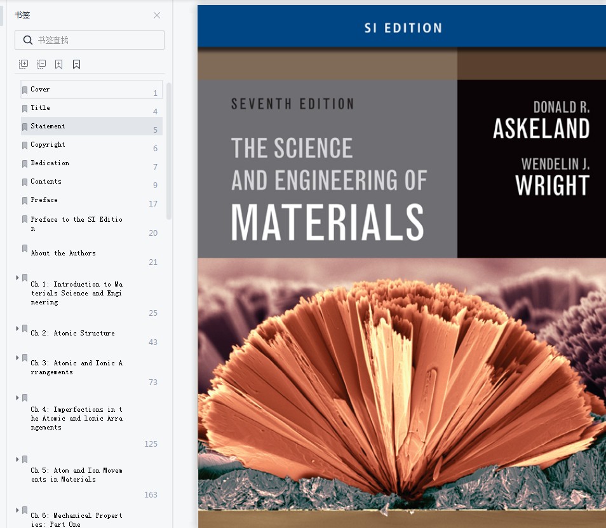Open the Title bookmark

pos(91,108)
